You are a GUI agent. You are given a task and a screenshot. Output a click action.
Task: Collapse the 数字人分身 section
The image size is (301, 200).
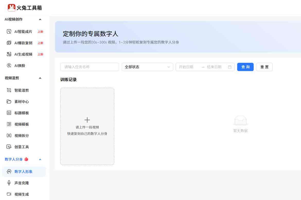[40, 159]
